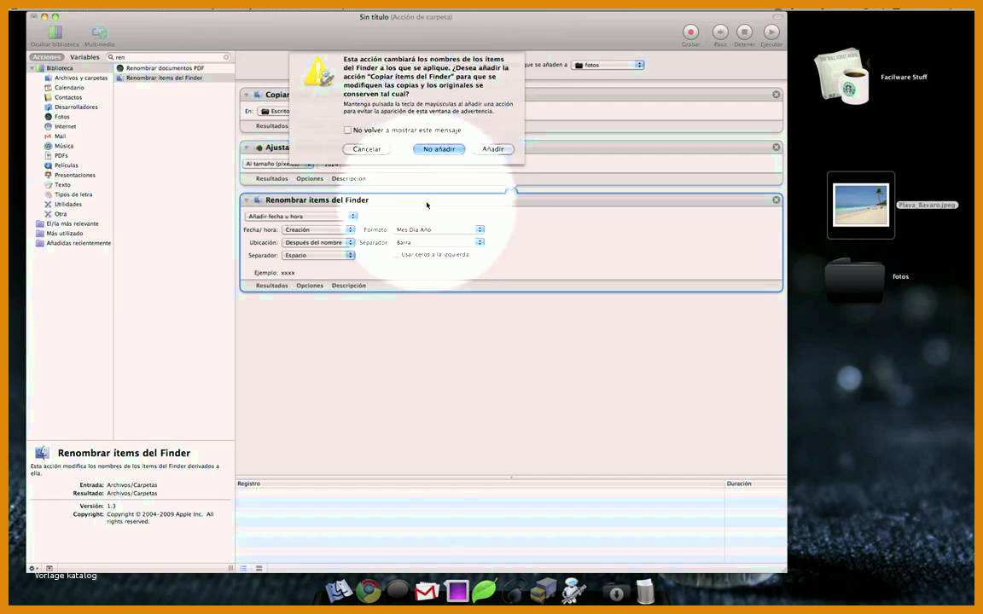This screenshot has width=983, height=614.
Task: Select PDFs library category
Action: tap(61, 155)
